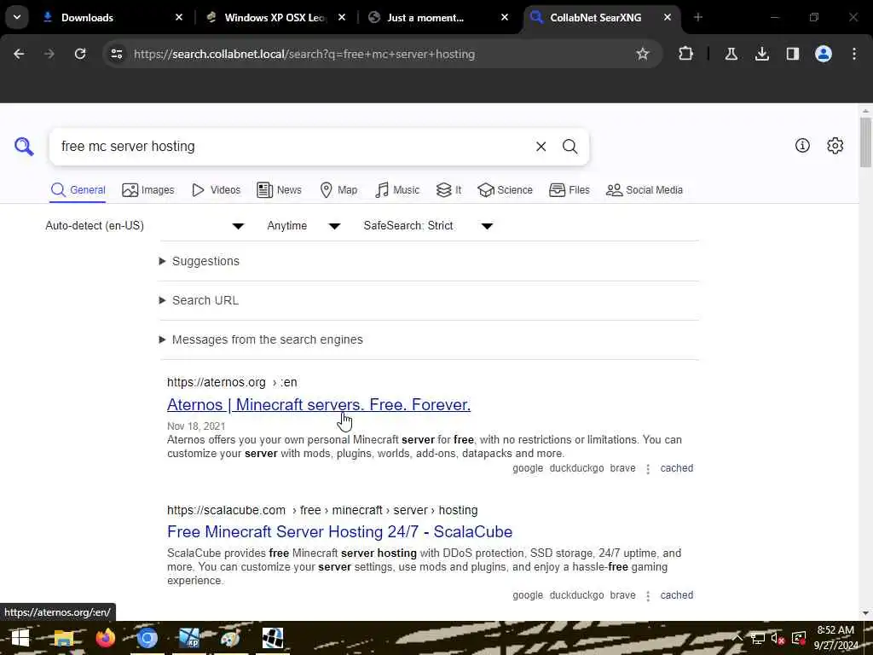Reload the page
The image size is (873, 655).
pos(80,54)
